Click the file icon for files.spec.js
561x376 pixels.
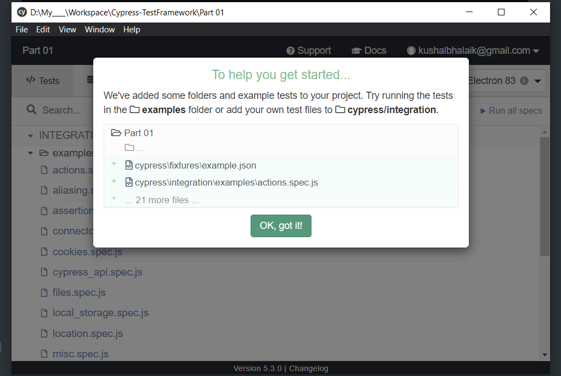pyautogui.click(x=44, y=293)
